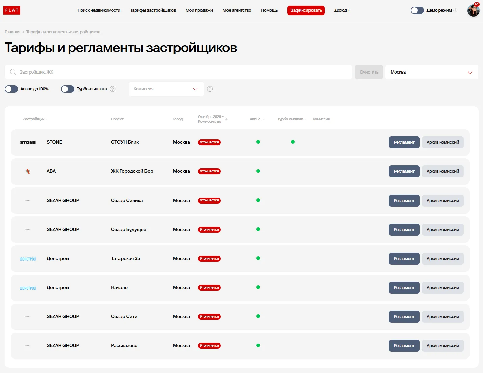
Task: Open Регламент for СТОУН Блик
Action: click(404, 142)
